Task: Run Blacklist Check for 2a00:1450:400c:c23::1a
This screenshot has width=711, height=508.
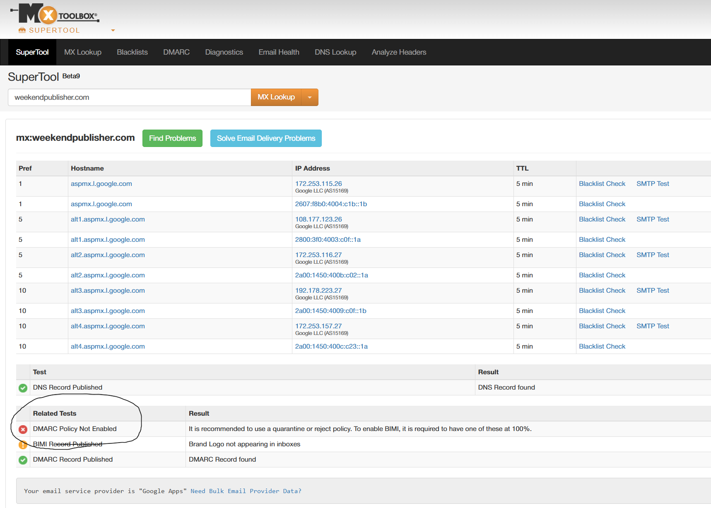Action: click(602, 347)
